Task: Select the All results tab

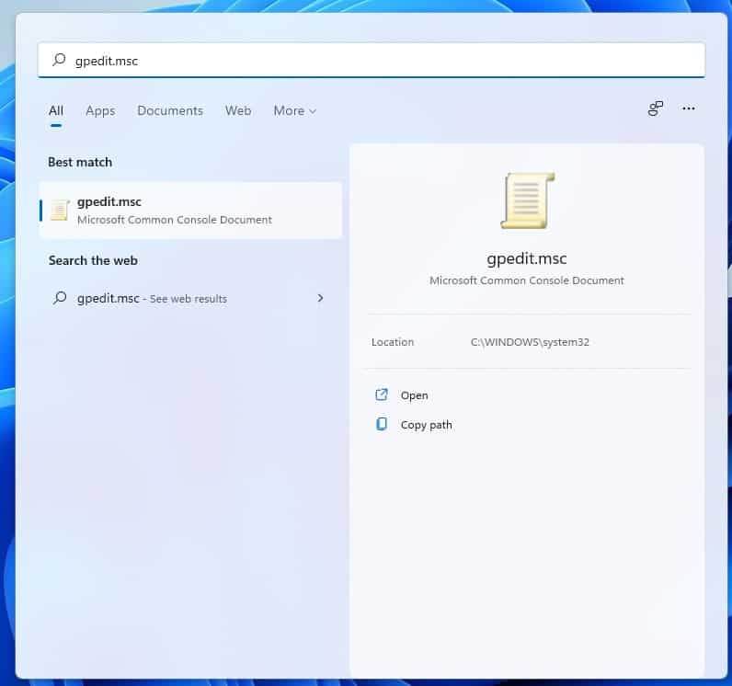Action: click(x=56, y=110)
